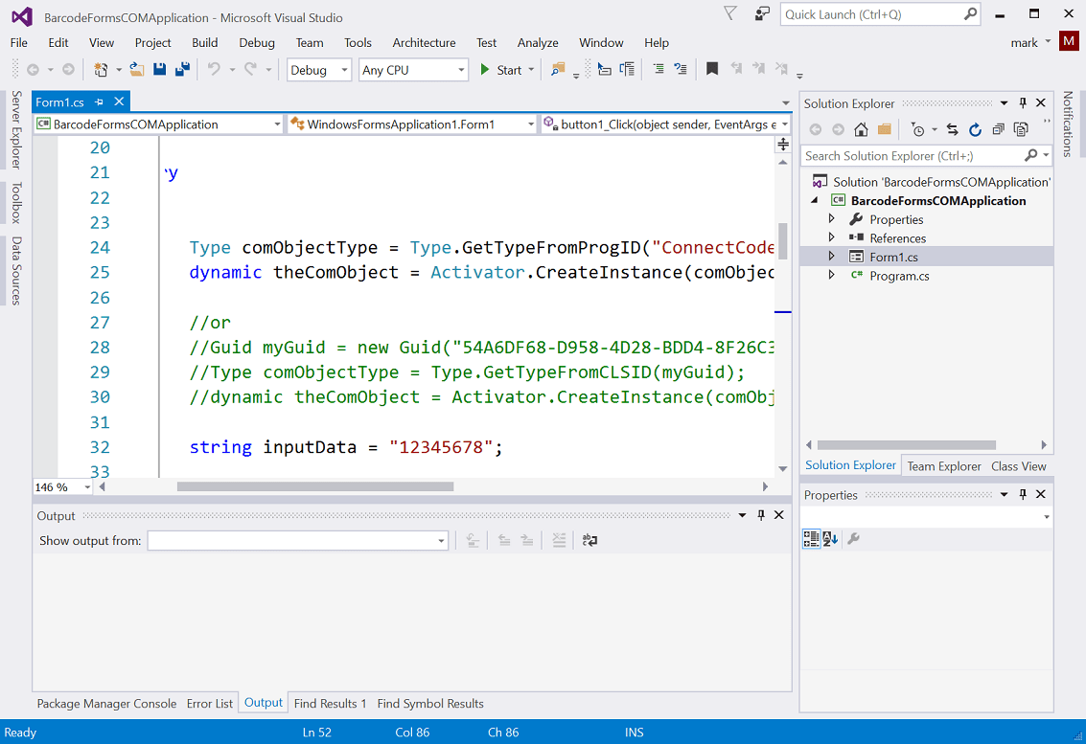
Task: Collapse the BarcodeFormsCOMApplication project node
Action: (815, 201)
